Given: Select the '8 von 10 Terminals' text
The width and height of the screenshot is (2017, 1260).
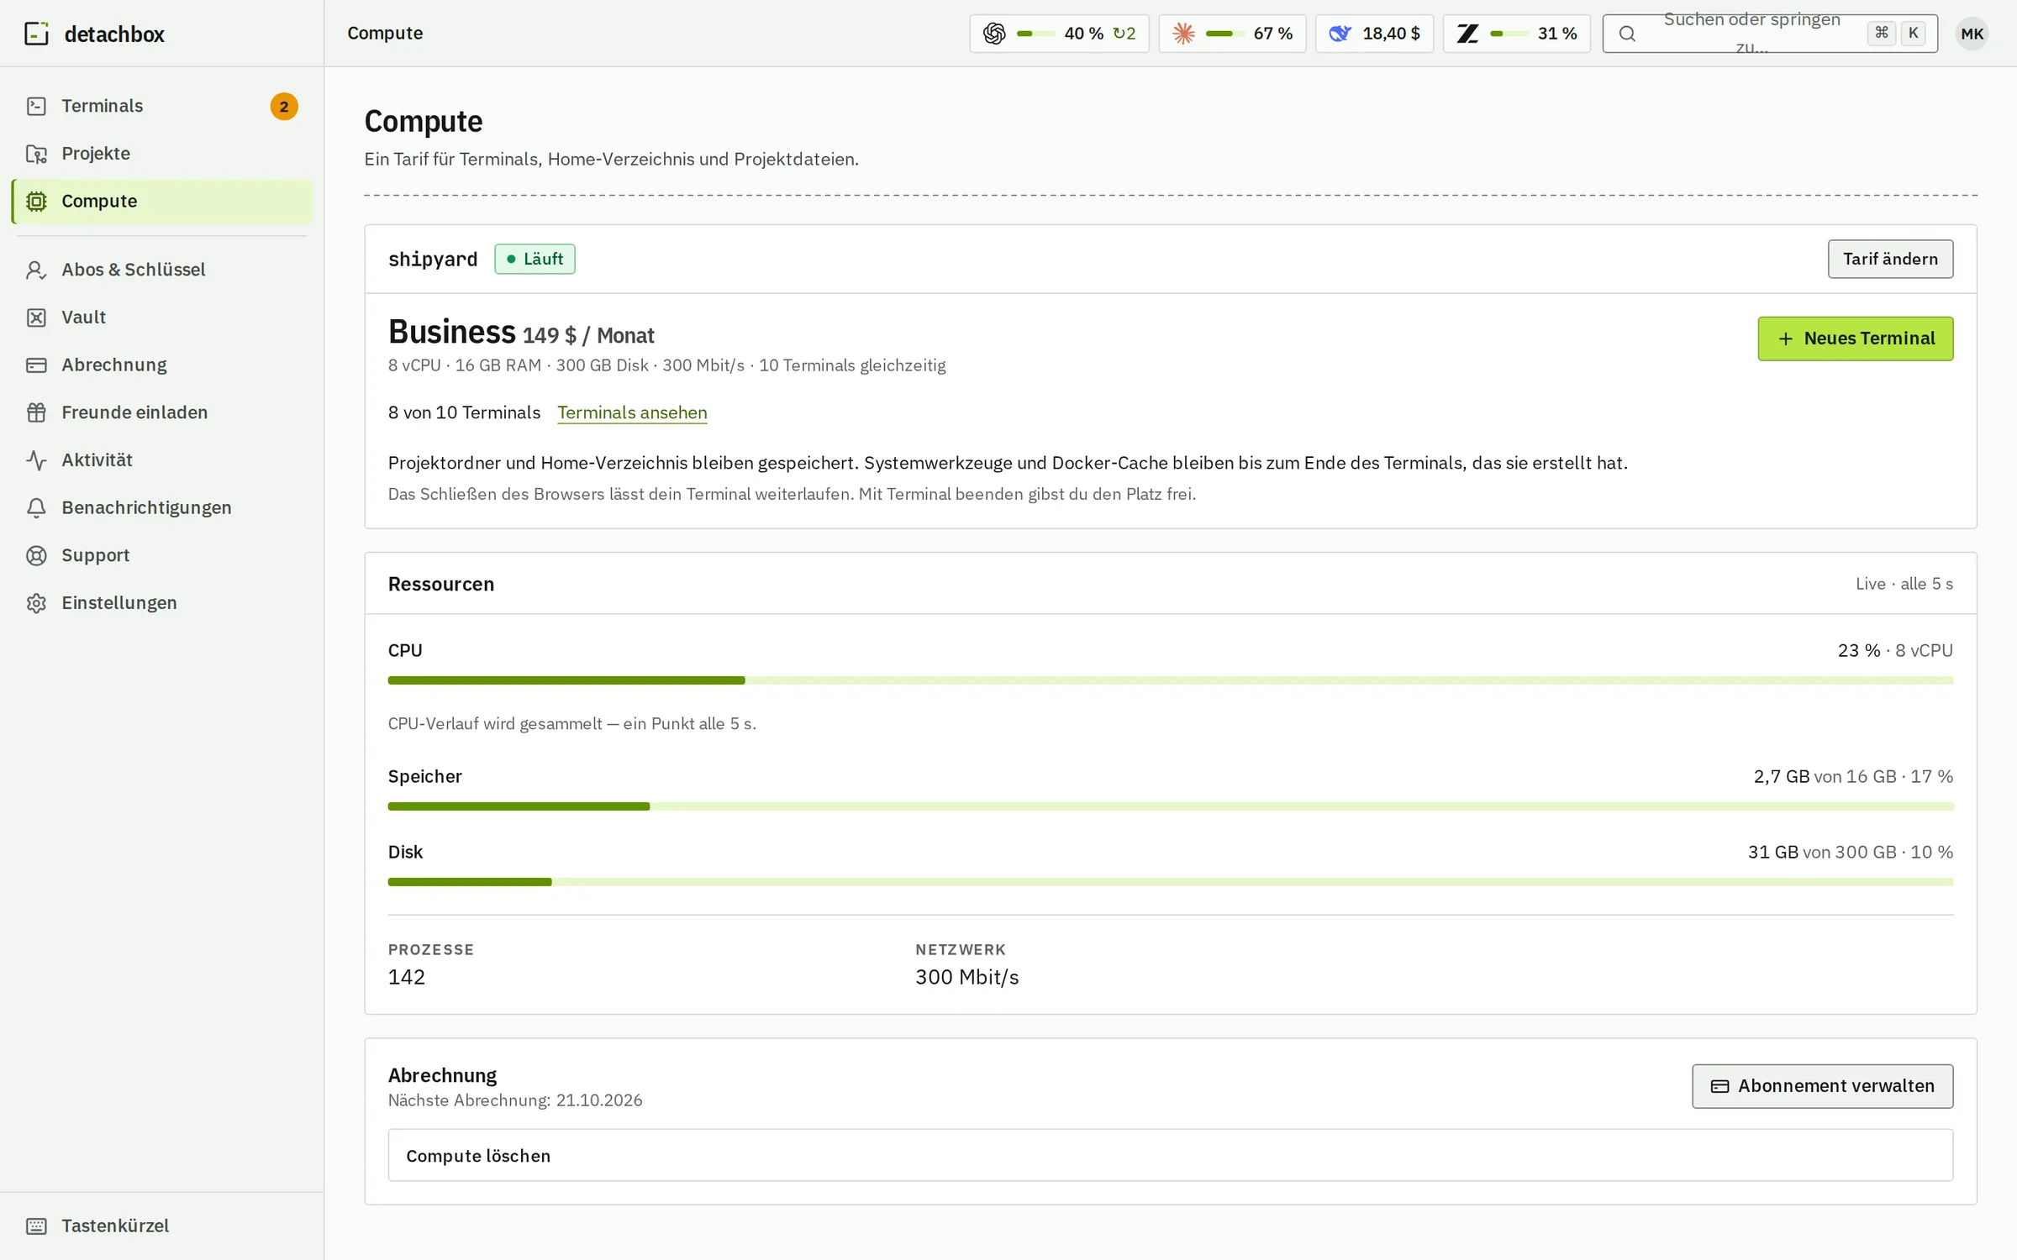Looking at the screenshot, I should 464,412.
